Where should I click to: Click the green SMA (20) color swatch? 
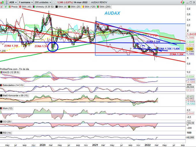coord(69,7)
